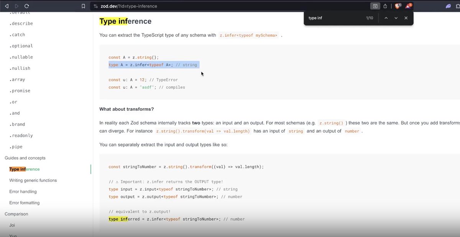Open site settings icon beside the URL
The width and height of the screenshot is (460, 237).
pyautogui.click(x=95, y=6)
